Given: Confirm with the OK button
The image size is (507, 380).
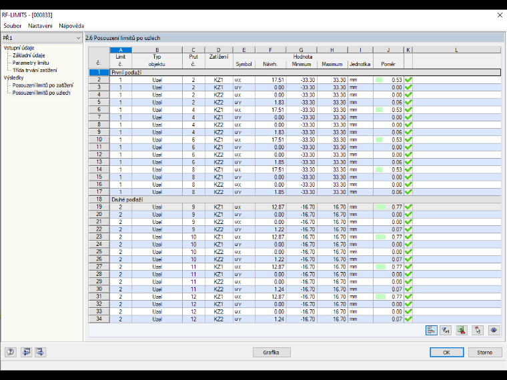Looking at the screenshot, I should click(x=446, y=352).
